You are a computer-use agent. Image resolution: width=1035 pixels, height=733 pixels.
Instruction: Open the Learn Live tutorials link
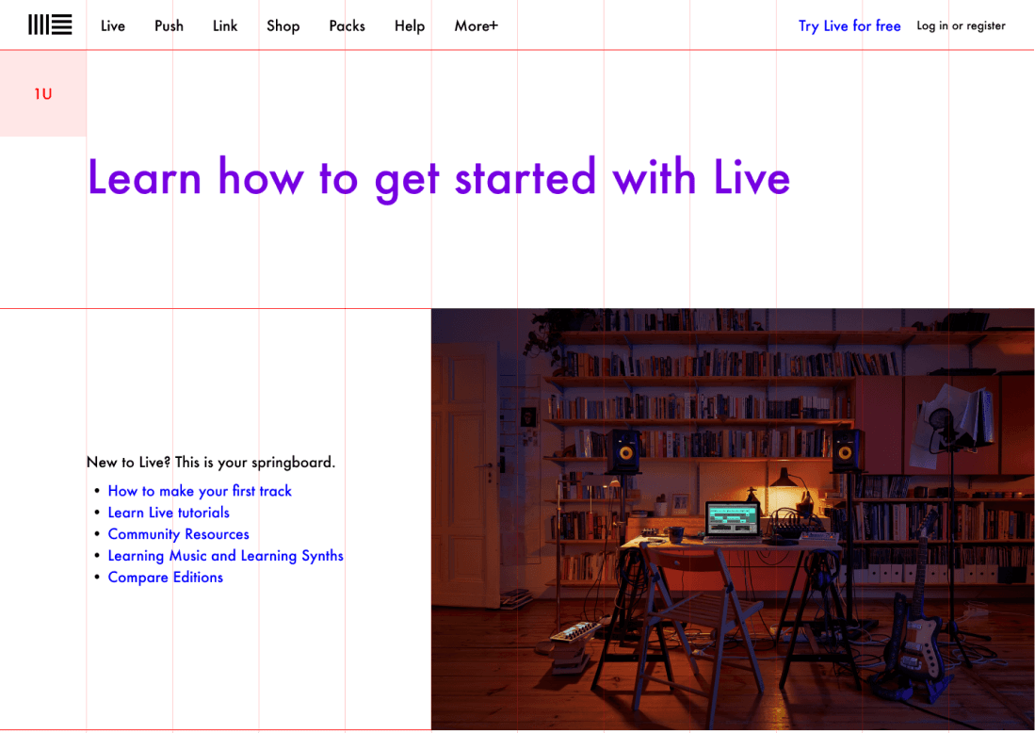point(169,513)
